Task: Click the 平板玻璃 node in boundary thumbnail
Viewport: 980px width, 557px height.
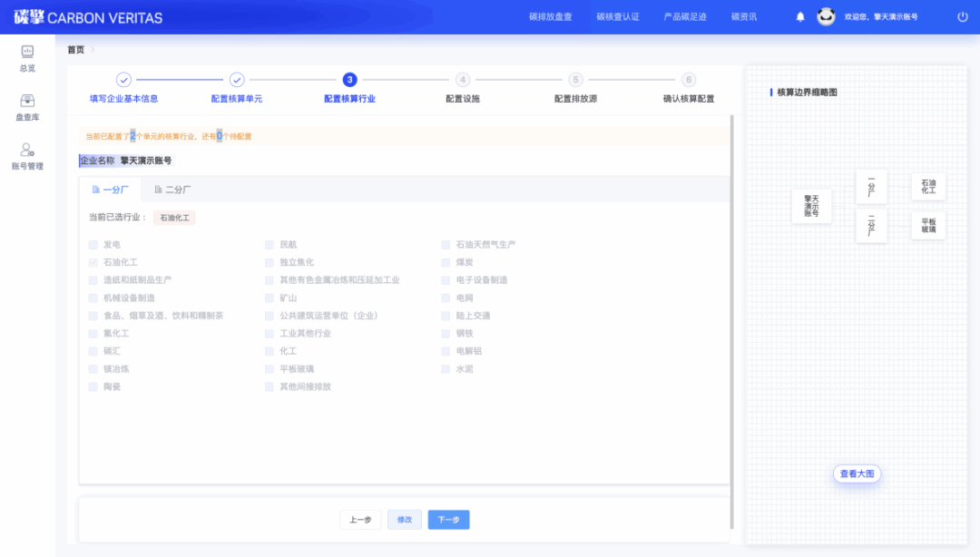Action: point(928,225)
